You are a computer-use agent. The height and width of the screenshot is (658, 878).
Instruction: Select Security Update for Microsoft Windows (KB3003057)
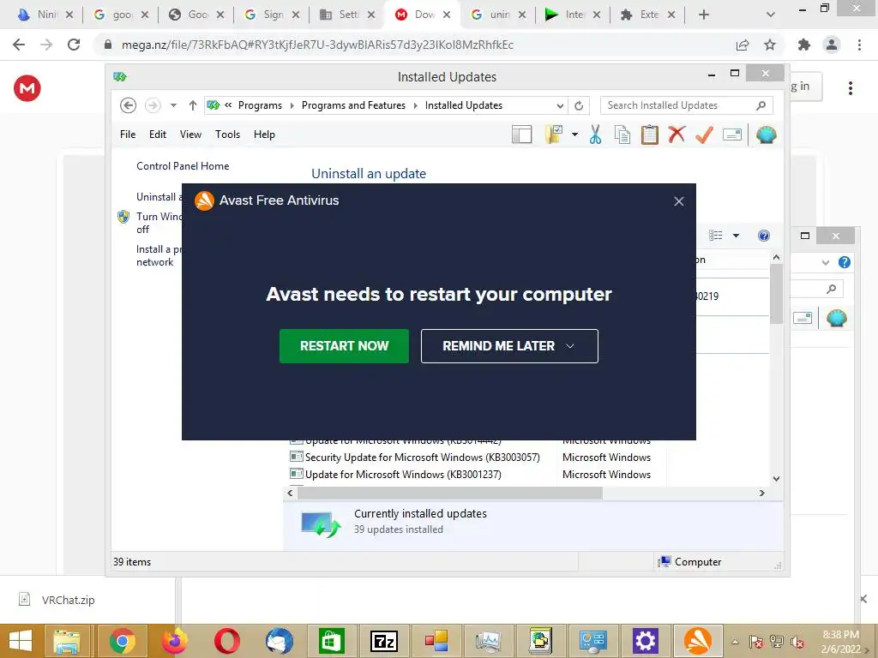[422, 458]
